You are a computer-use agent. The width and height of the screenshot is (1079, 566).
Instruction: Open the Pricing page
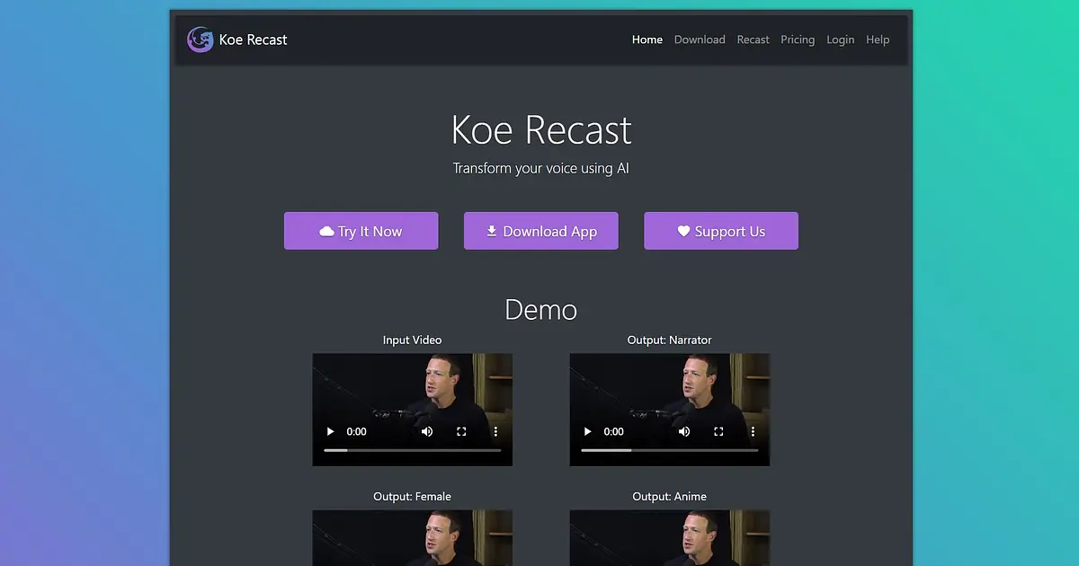[x=798, y=40]
